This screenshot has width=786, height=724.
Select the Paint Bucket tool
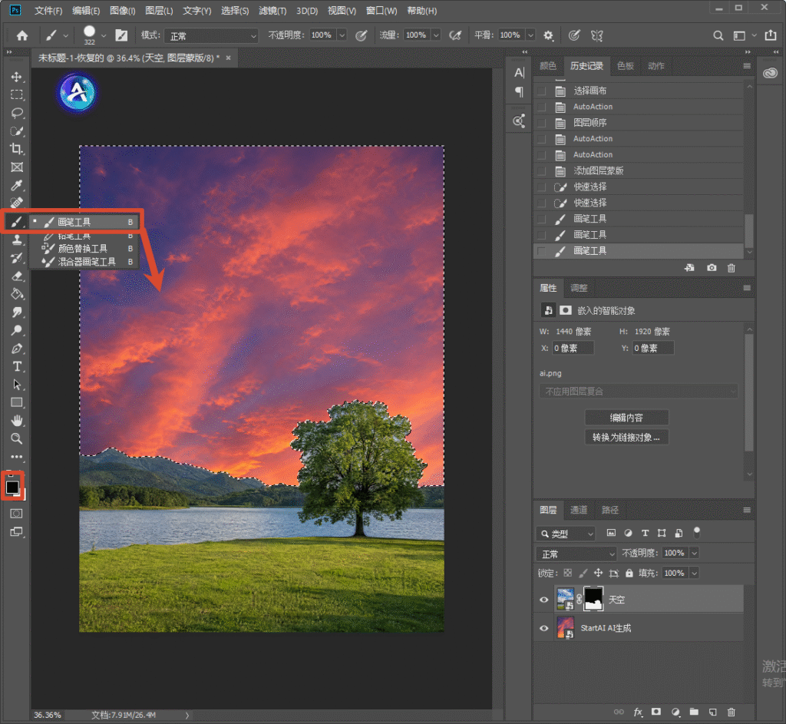[x=17, y=294]
